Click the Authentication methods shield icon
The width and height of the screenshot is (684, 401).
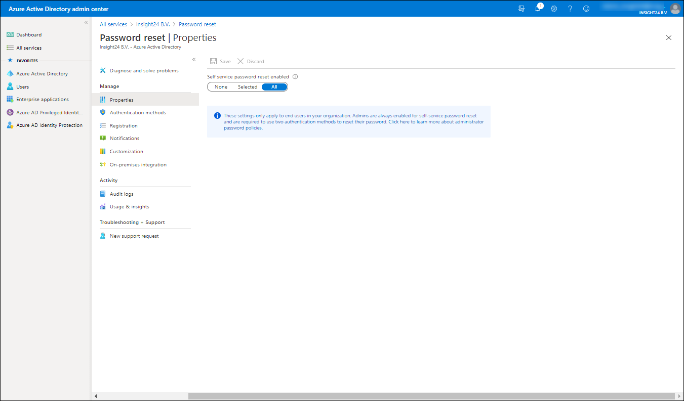coord(103,112)
